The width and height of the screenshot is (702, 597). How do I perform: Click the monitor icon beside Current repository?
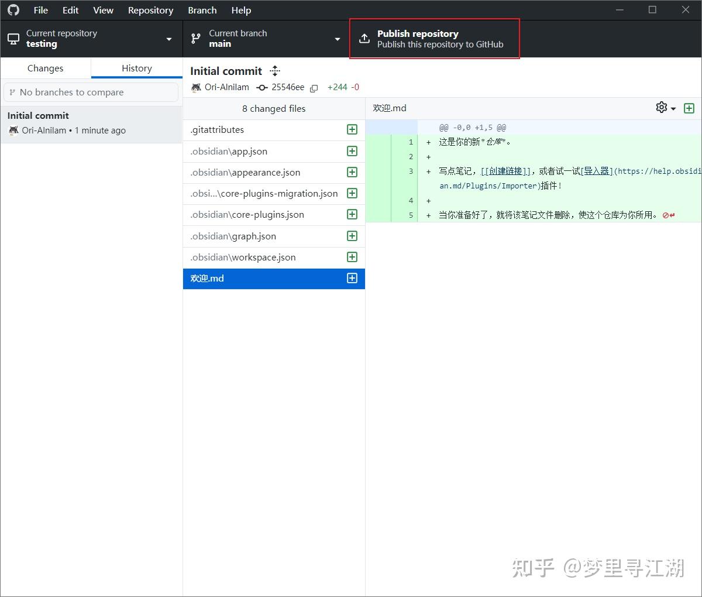[x=13, y=39]
